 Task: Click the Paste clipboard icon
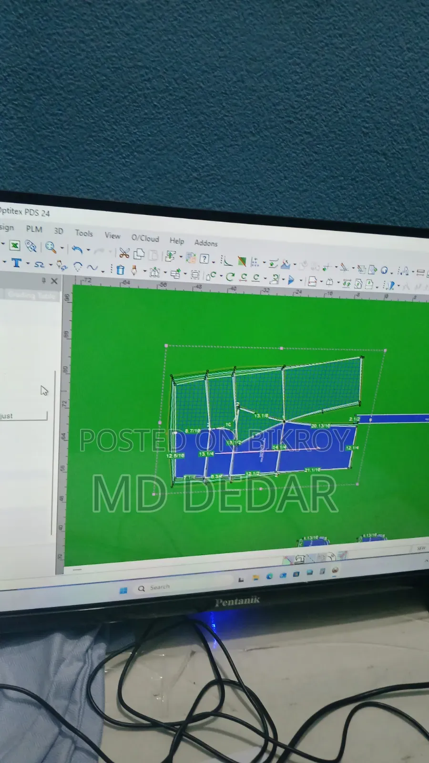pos(153,255)
